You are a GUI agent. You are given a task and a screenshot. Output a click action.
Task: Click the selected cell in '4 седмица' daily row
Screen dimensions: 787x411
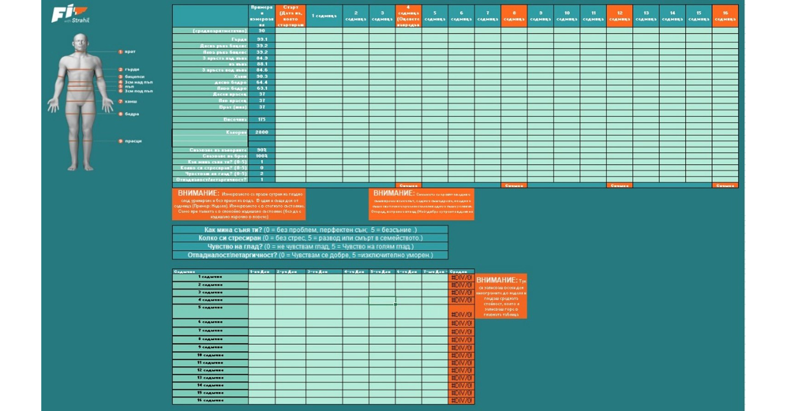click(382, 300)
